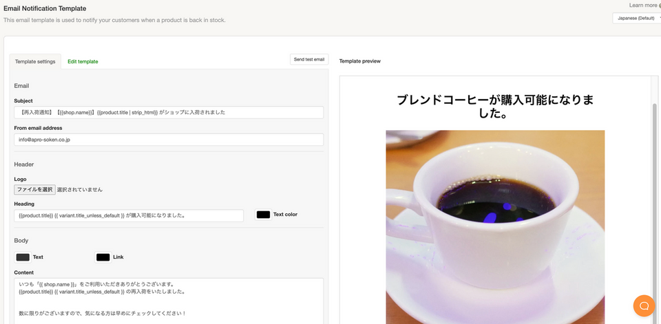Open the Japanese (Default) language dropdown
661x324 pixels.
tap(638, 18)
